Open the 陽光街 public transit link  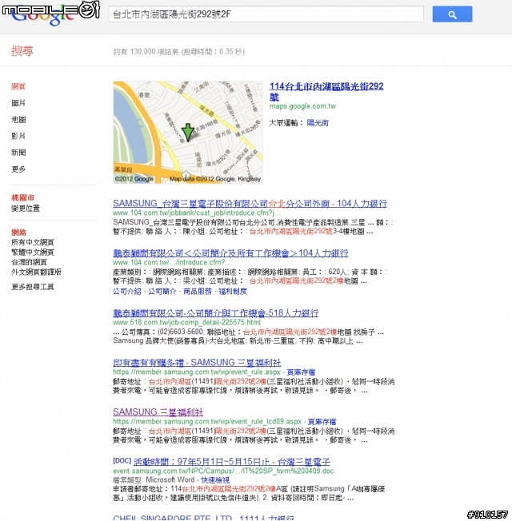pyautogui.click(x=318, y=123)
